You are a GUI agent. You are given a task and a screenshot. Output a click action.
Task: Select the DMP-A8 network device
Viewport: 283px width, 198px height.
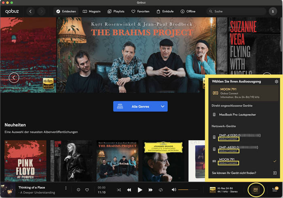pos(245,149)
